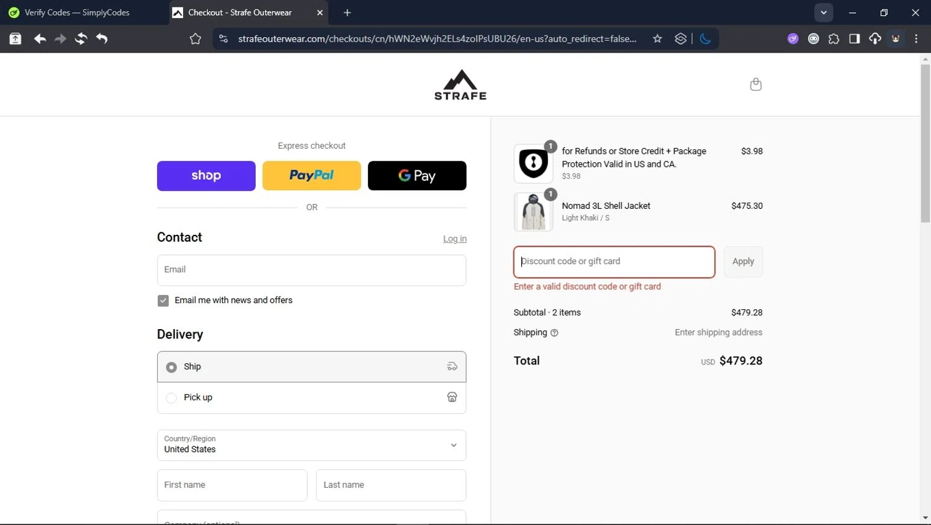
Task: Open the Extensions puzzle piece menu
Action: tap(834, 39)
